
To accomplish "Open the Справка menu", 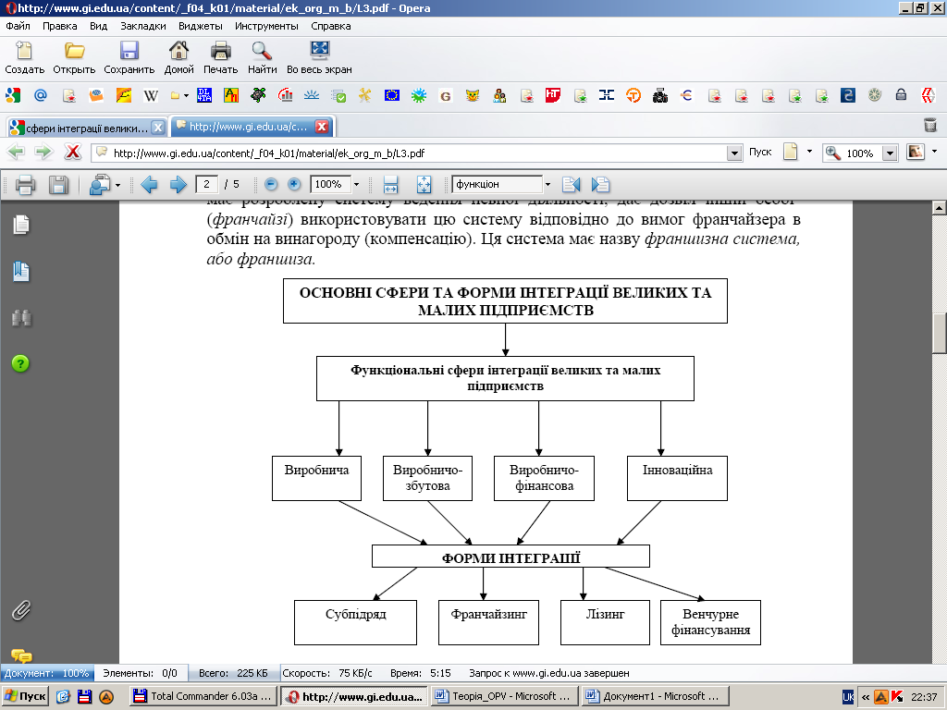I will [x=330, y=26].
